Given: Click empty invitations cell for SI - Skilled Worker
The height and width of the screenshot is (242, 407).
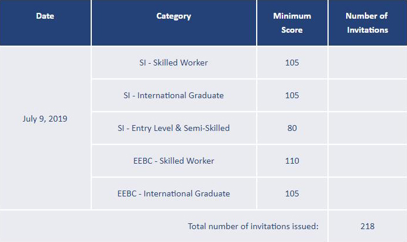Looking at the screenshot, I should (367, 63).
